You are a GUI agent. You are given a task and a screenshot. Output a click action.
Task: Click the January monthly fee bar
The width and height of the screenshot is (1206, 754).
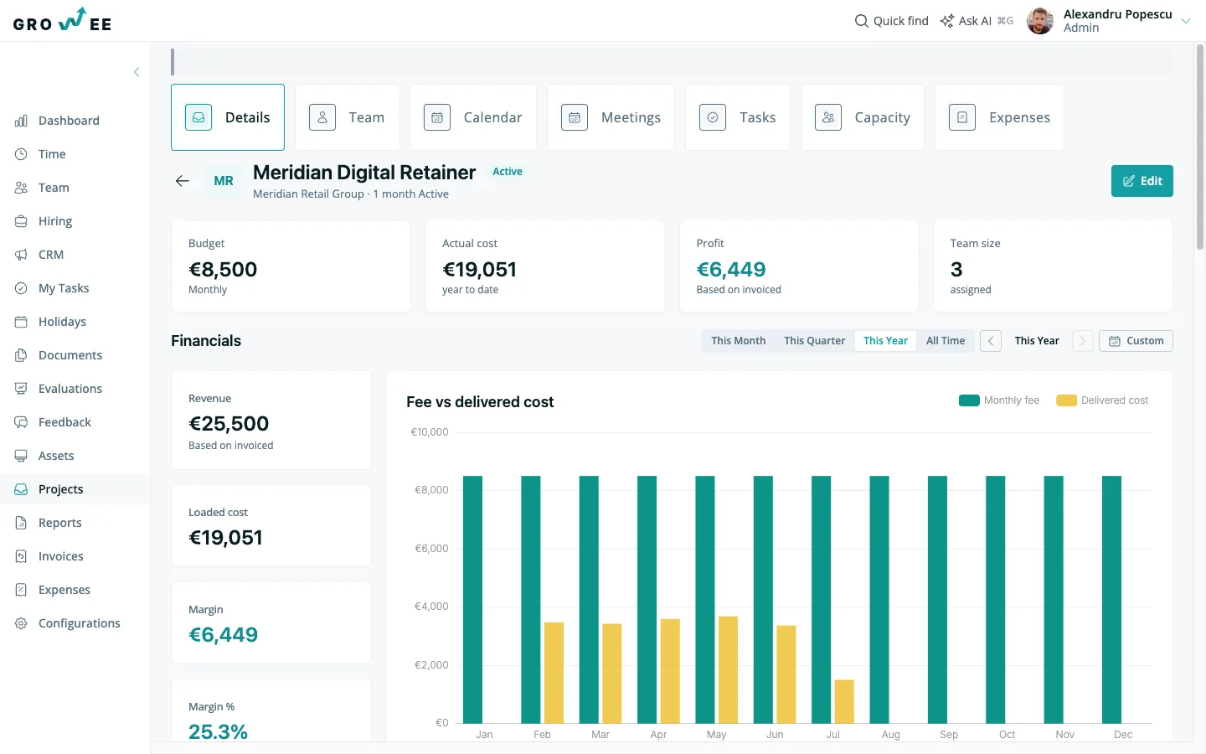pyautogui.click(x=473, y=600)
